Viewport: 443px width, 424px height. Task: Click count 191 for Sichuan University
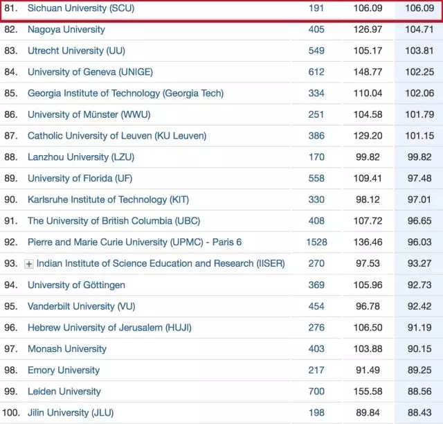316,8
